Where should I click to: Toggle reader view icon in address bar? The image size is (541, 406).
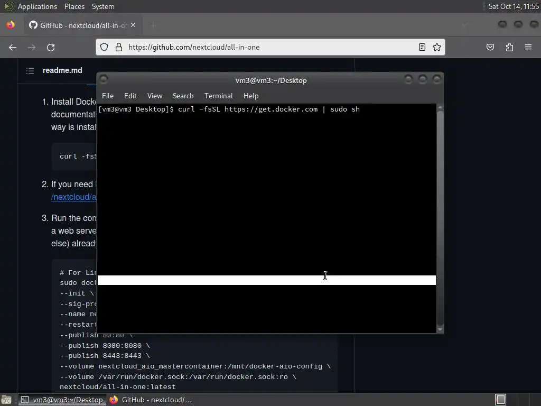point(422,47)
